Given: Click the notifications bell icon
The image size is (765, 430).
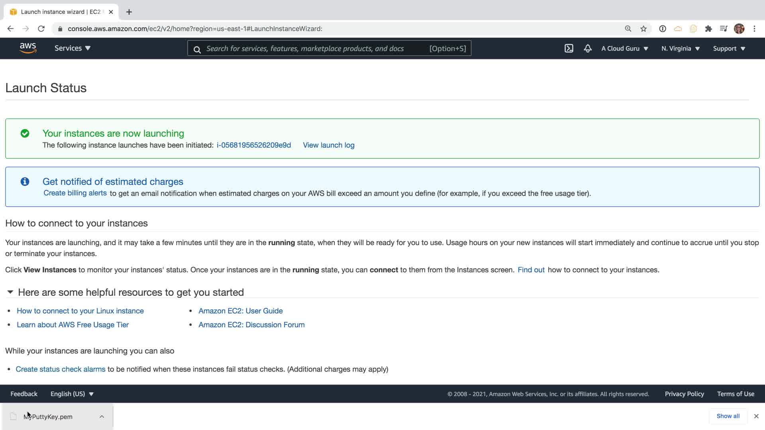Looking at the screenshot, I should 588,48.
